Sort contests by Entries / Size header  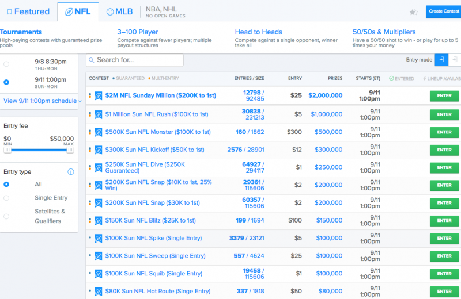[x=249, y=78]
